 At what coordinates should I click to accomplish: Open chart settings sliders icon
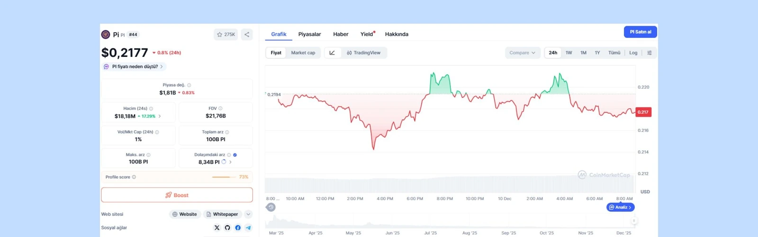(x=650, y=53)
